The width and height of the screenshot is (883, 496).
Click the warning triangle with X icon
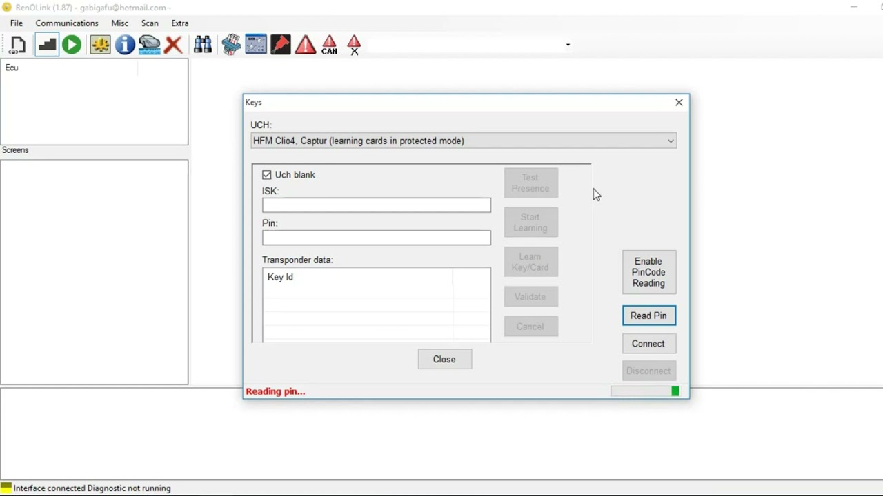click(354, 45)
